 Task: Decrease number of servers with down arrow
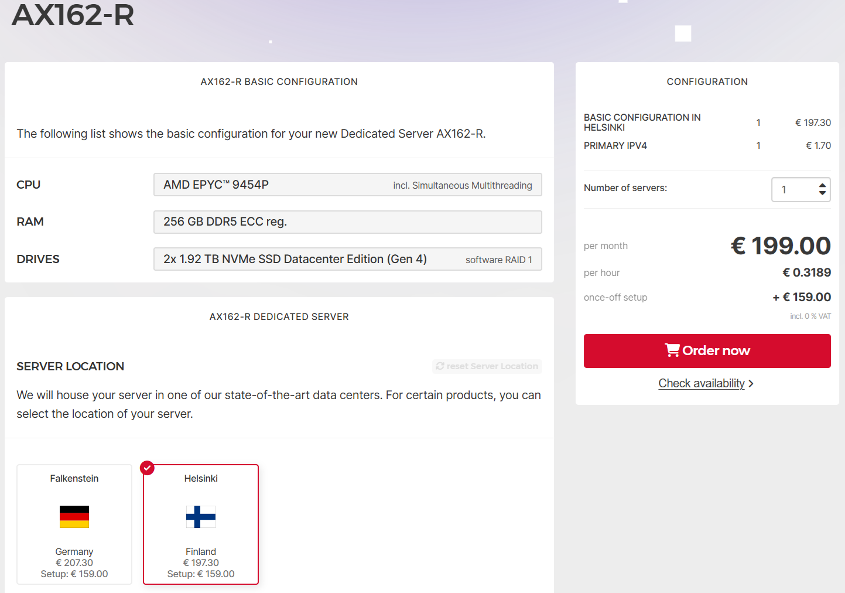tap(822, 193)
